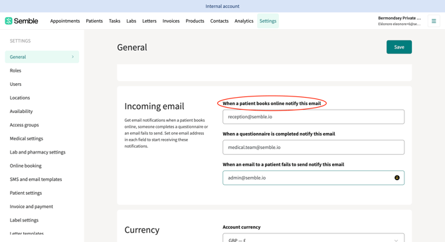Select the Settings tab in the navigation
The width and height of the screenshot is (445, 242).
pyautogui.click(x=268, y=21)
